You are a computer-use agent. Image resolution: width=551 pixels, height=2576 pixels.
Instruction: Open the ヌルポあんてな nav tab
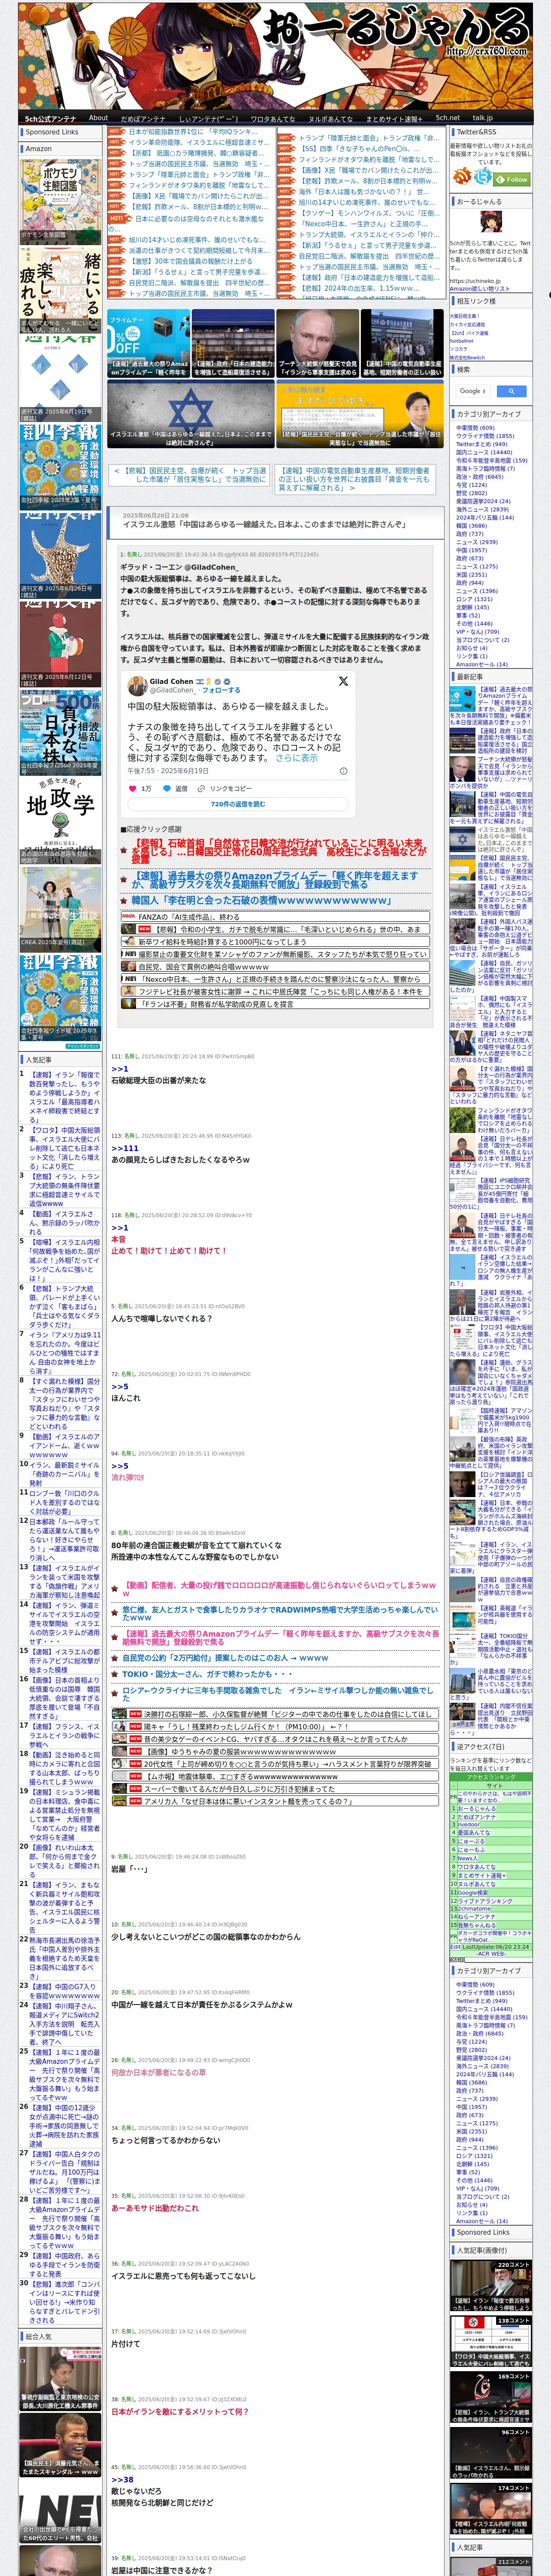click(330, 118)
